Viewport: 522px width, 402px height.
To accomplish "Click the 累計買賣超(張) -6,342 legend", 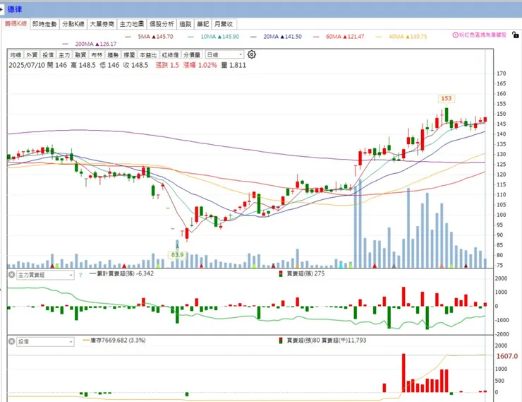I will (122, 273).
